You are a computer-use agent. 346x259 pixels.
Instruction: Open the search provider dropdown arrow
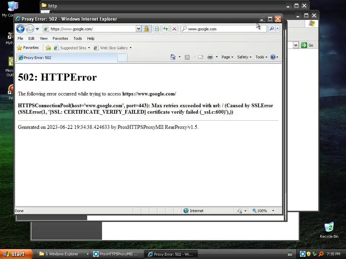point(278,29)
